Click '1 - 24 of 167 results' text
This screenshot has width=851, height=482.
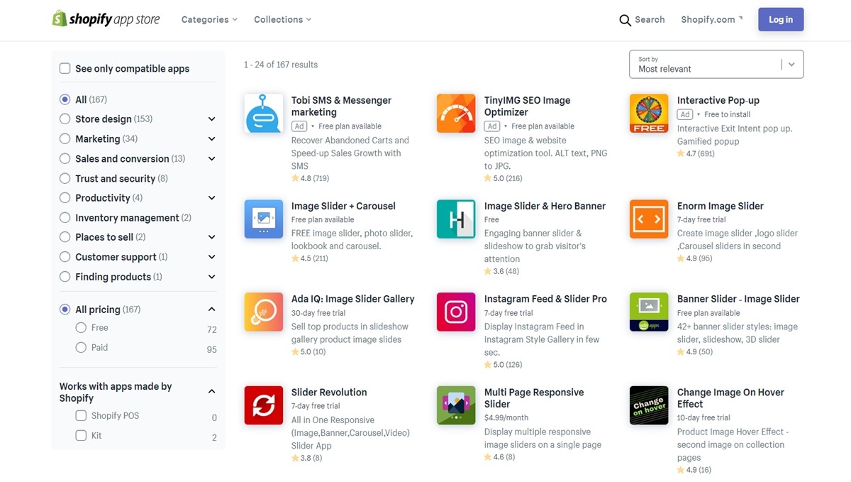click(281, 65)
